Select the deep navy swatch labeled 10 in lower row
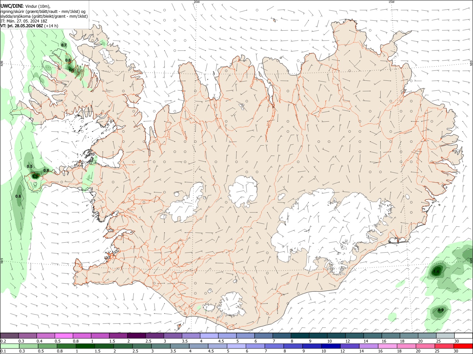The image size is (473, 354). pos(331,346)
